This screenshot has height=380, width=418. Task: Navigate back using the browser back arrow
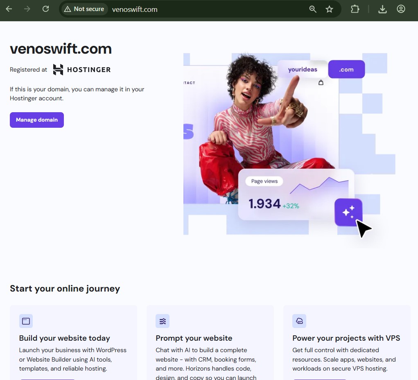9,9
